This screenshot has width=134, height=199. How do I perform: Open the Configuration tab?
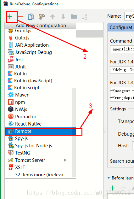(x=121, y=27)
